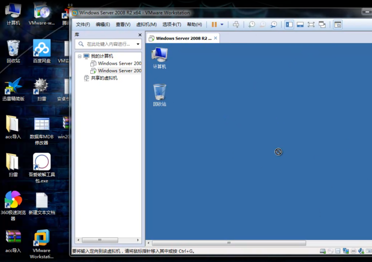Toggle the console view button
The width and height of the screenshot is (372, 262).
point(337,24)
